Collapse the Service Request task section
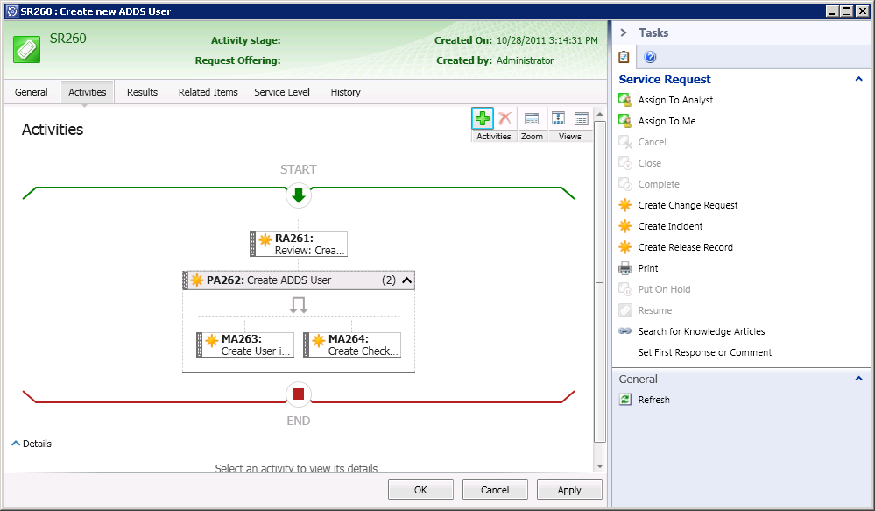875x511 pixels. [x=858, y=79]
